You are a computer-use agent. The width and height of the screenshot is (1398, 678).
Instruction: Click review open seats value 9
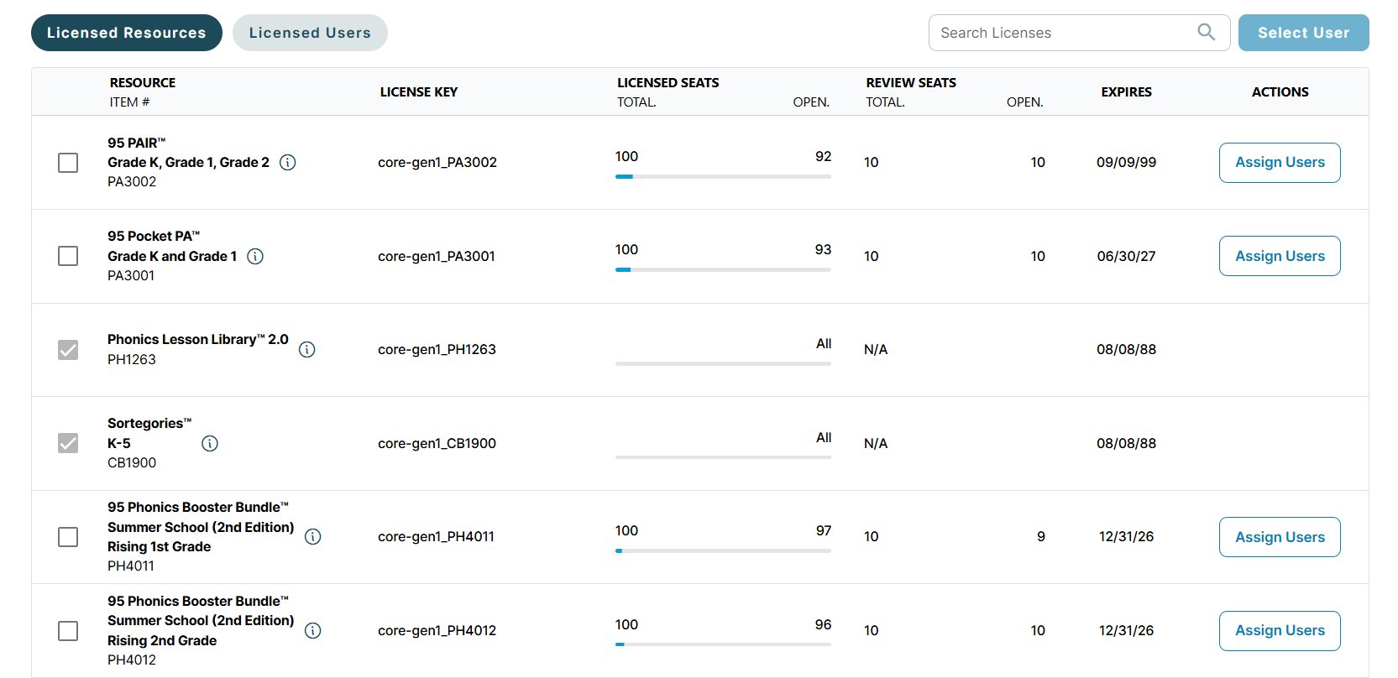pos(1041,536)
